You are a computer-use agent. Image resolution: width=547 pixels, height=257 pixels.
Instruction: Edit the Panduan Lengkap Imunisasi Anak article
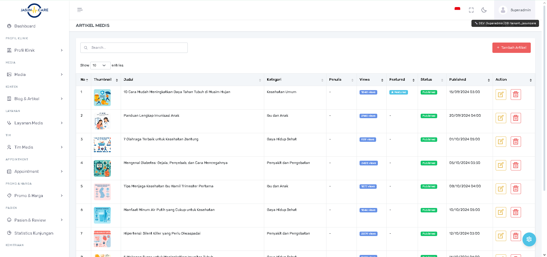point(501,118)
